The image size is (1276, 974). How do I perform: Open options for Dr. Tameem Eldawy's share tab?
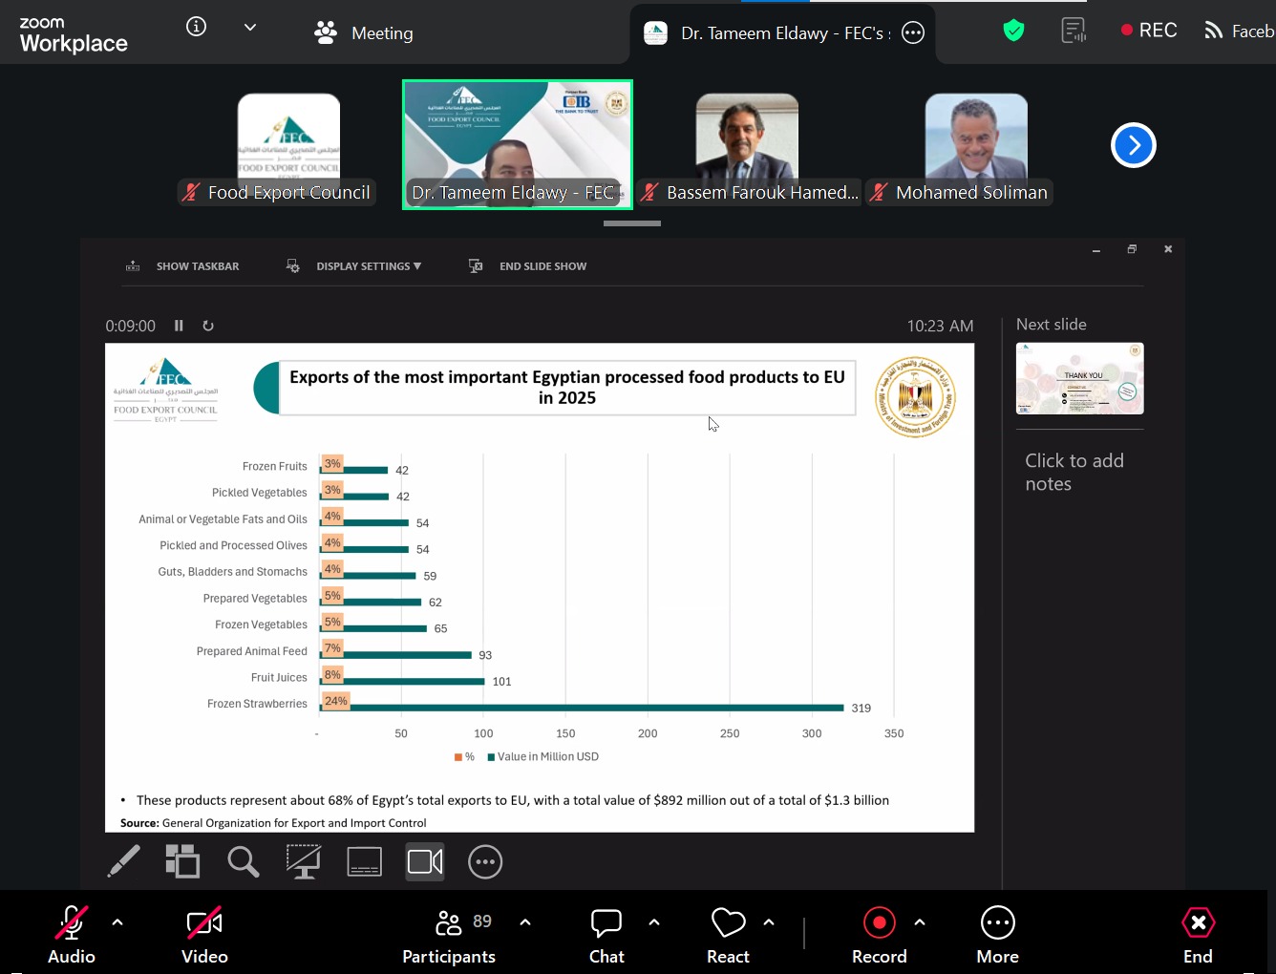coord(913,32)
